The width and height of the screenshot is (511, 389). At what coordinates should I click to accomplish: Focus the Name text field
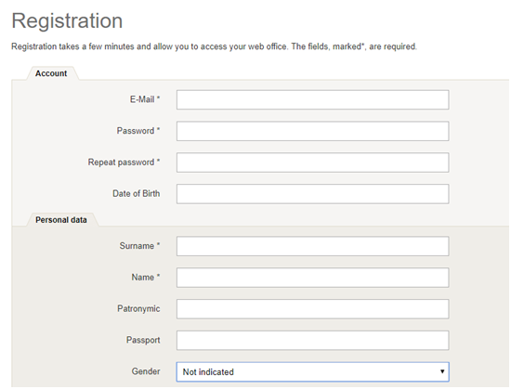pos(312,278)
